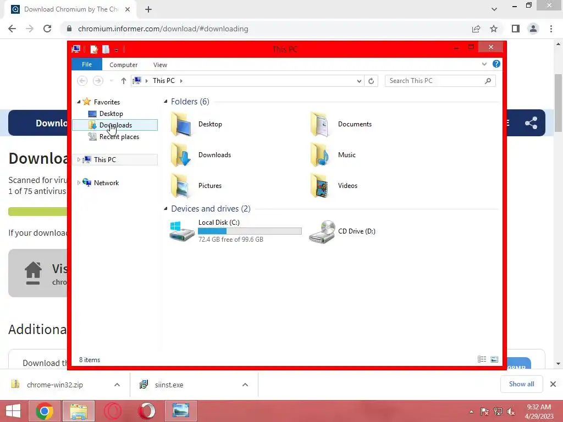The image size is (563, 422).
Task: Click the volume icon in system tray
Action: point(511,412)
